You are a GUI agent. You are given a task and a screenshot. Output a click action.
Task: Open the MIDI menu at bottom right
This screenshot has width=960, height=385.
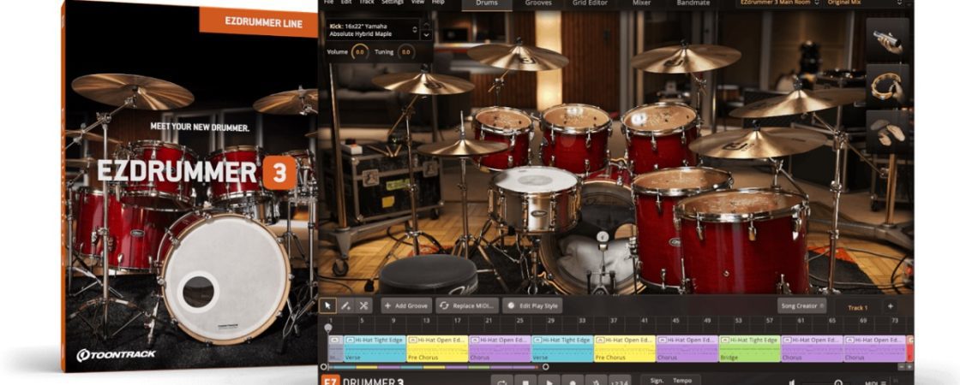[875, 382]
